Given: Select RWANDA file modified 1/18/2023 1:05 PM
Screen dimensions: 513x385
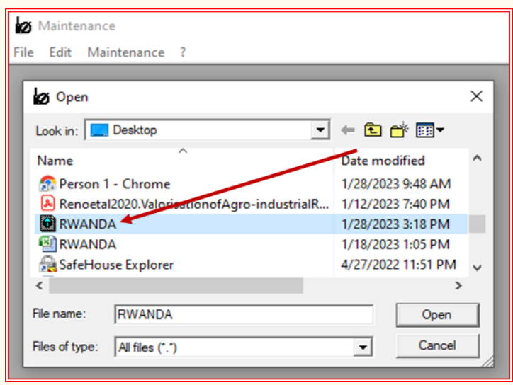Looking at the screenshot, I should pos(251,244).
